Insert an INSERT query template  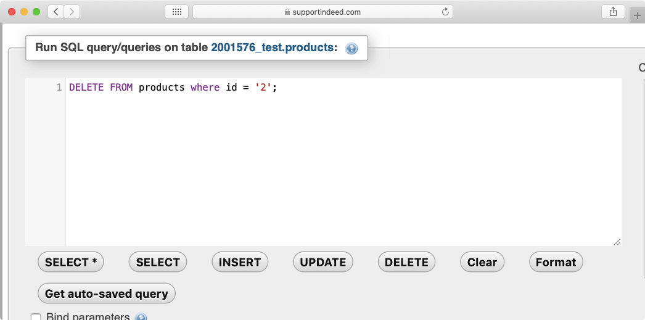coord(240,262)
